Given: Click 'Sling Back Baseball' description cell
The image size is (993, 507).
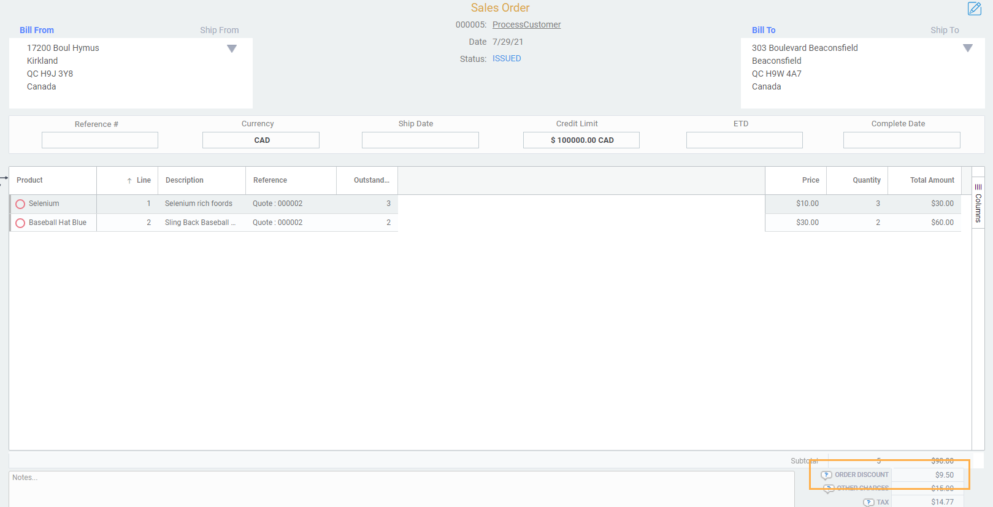Looking at the screenshot, I should (202, 223).
